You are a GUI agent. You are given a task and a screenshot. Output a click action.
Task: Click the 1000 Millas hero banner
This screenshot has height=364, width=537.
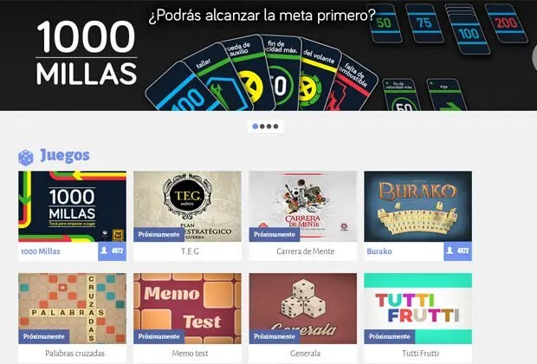tap(268, 55)
